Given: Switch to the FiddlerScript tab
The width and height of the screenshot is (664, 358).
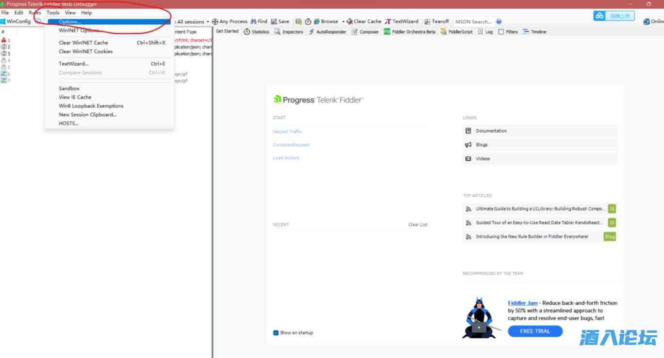Looking at the screenshot, I should click(x=456, y=32).
